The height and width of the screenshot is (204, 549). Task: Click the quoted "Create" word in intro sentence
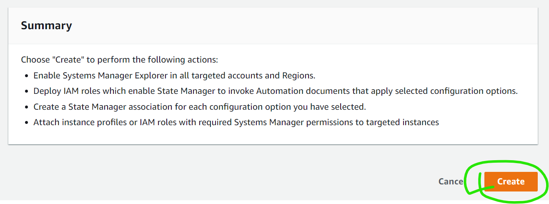point(69,60)
